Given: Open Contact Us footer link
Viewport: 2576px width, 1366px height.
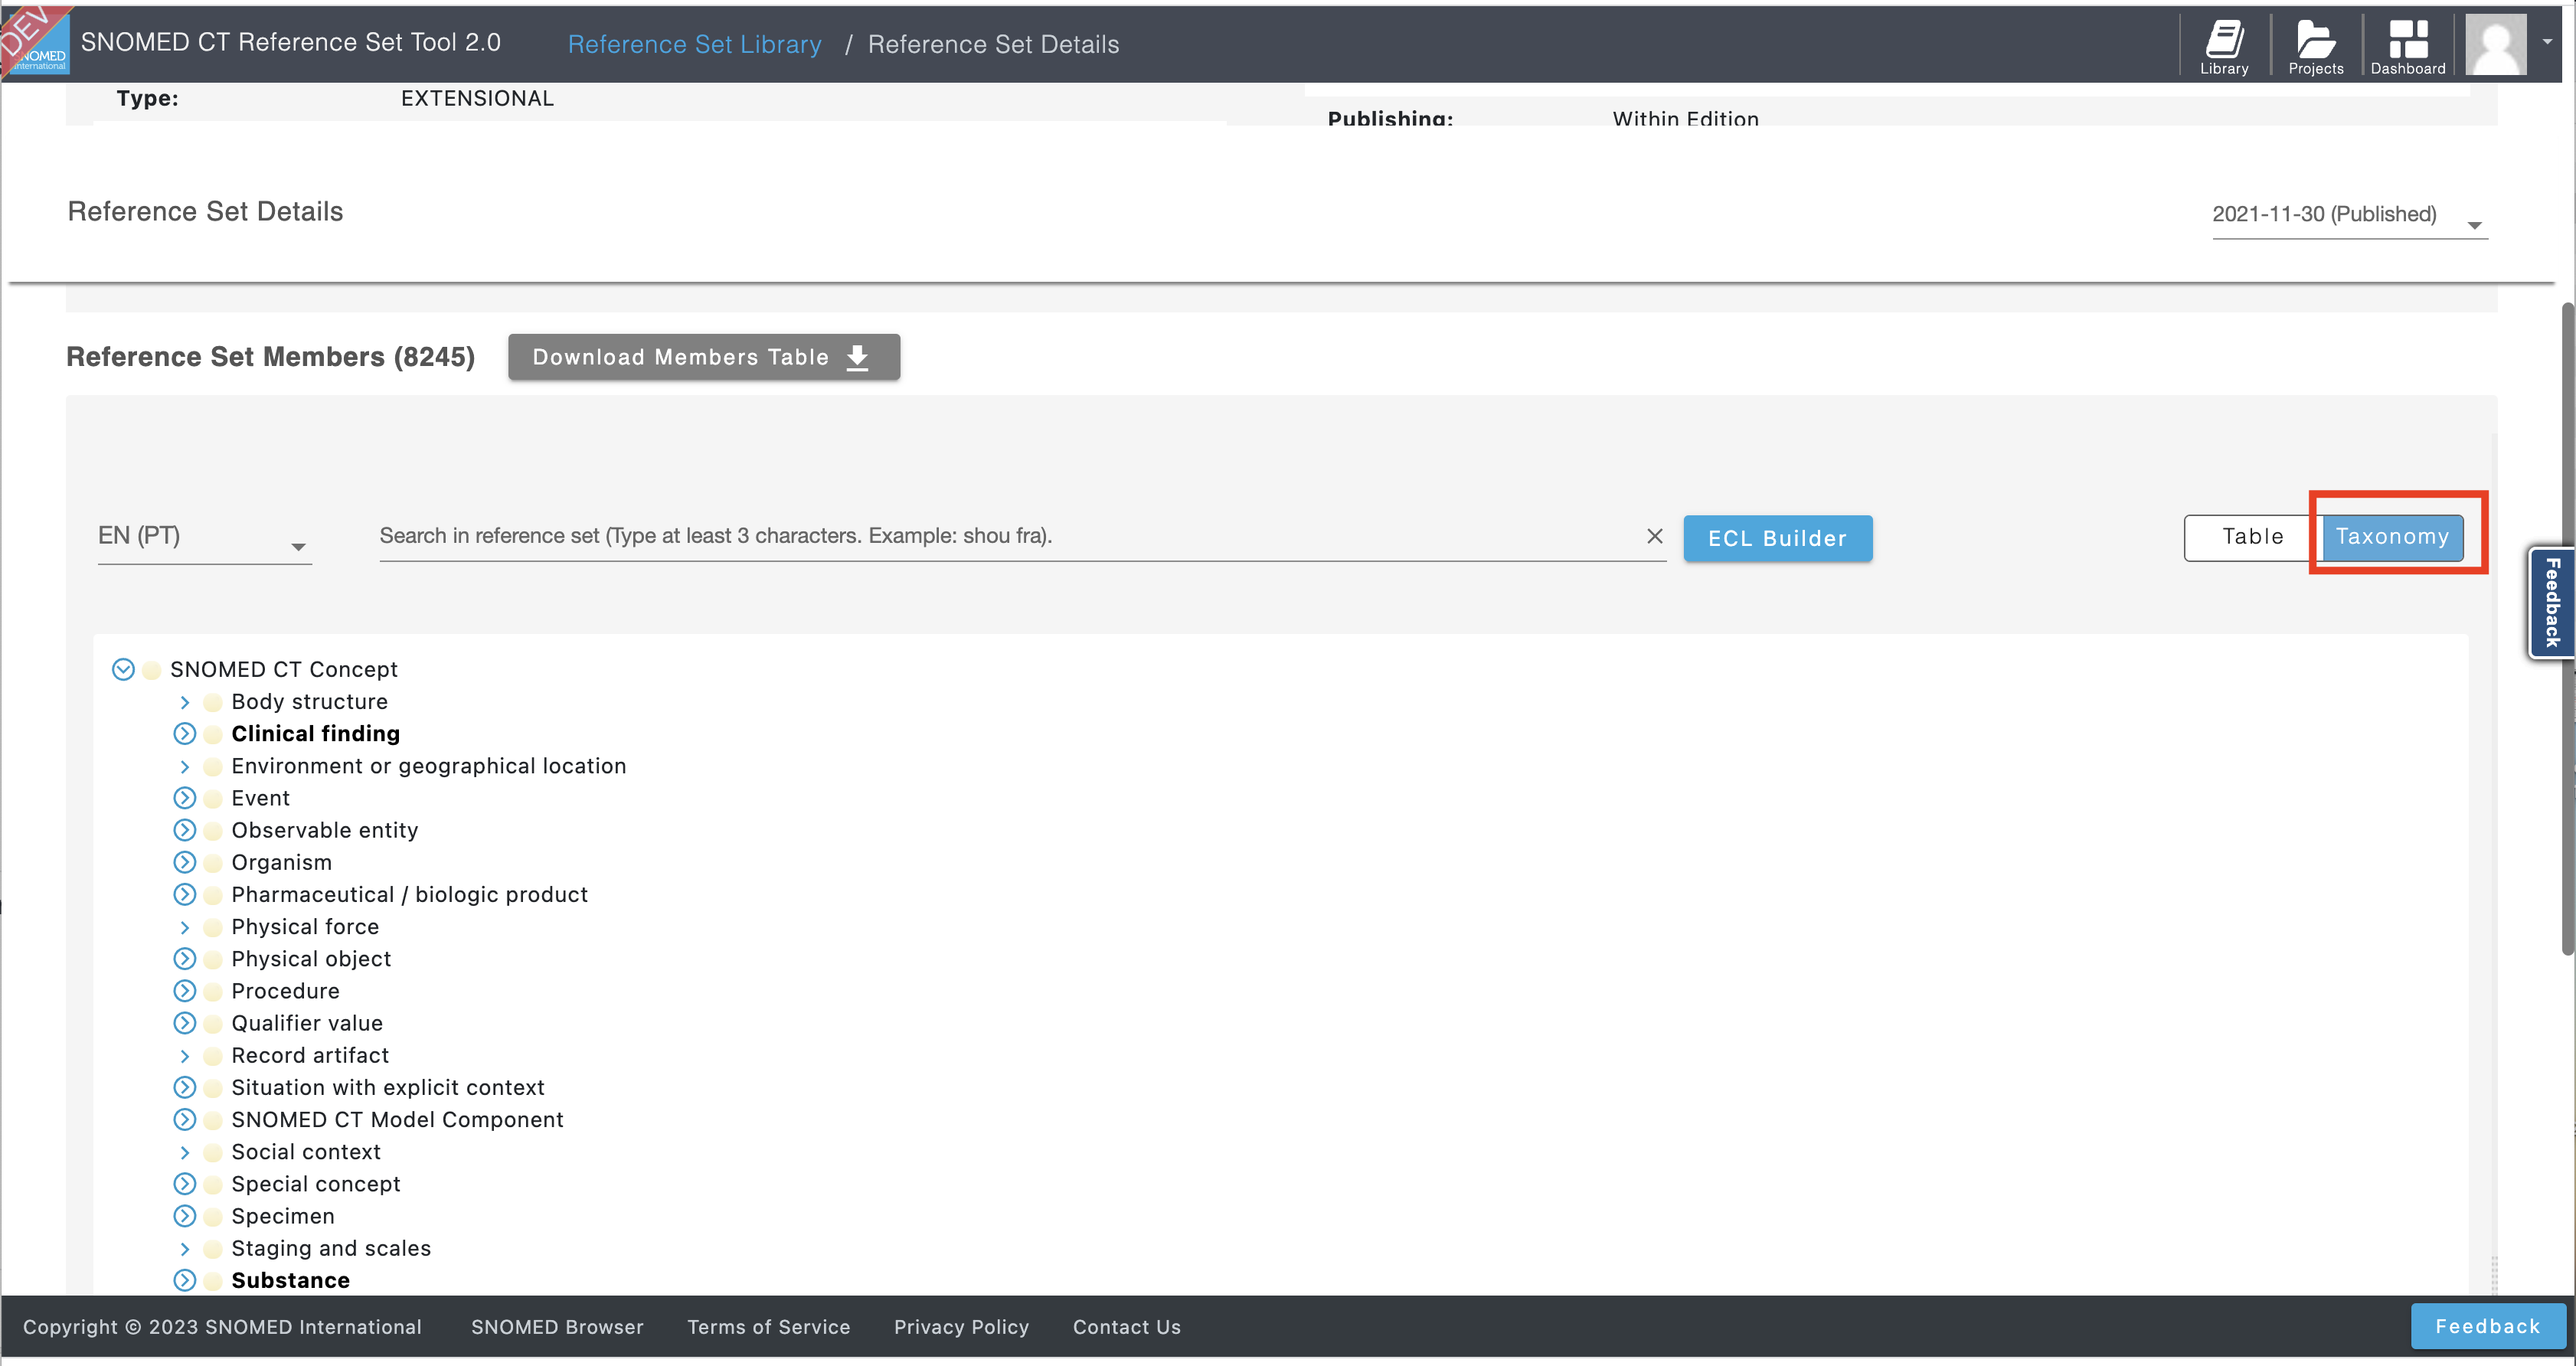Looking at the screenshot, I should point(1126,1327).
